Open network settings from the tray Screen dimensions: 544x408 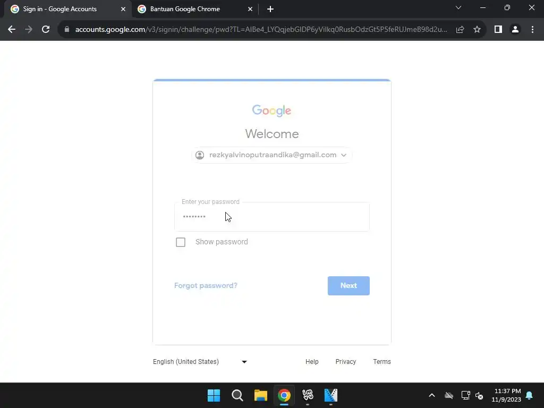[465, 395]
